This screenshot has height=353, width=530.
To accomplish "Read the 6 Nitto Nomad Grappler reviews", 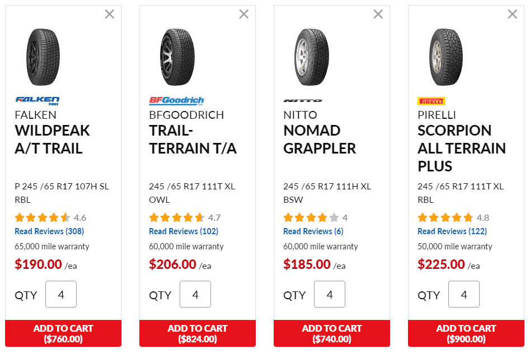I will (313, 231).
